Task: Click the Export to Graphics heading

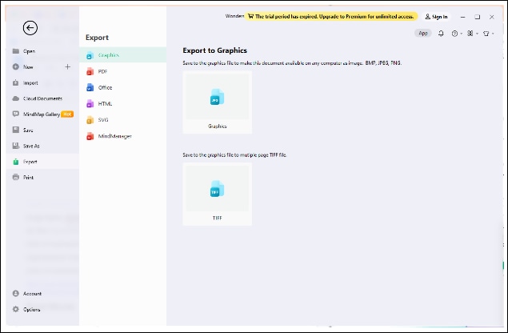Action: [214, 50]
